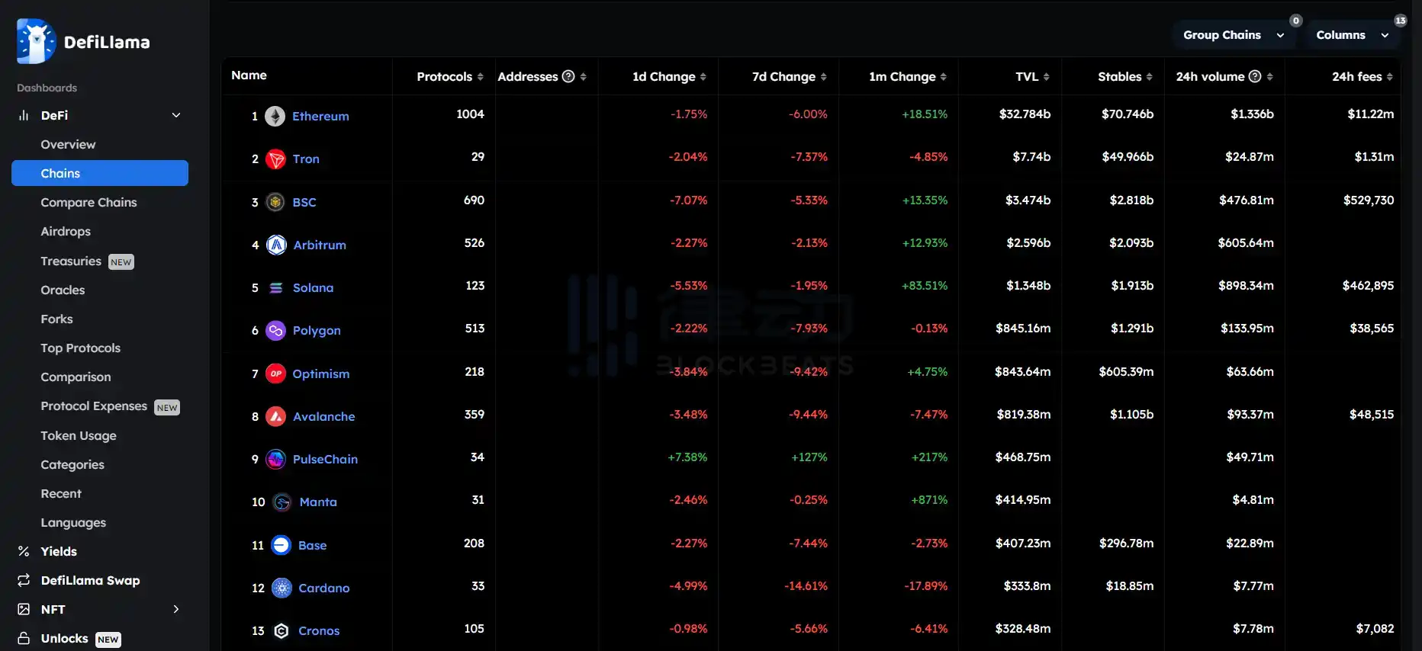Click the Avalanche chain icon
Viewport: 1422px width, 651px height.
pyautogui.click(x=276, y=416)
